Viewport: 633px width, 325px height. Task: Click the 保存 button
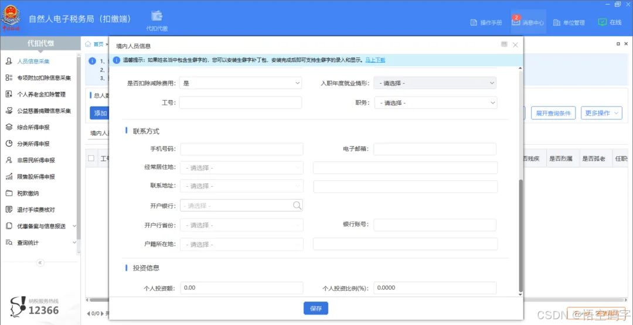tap(316, 309)
